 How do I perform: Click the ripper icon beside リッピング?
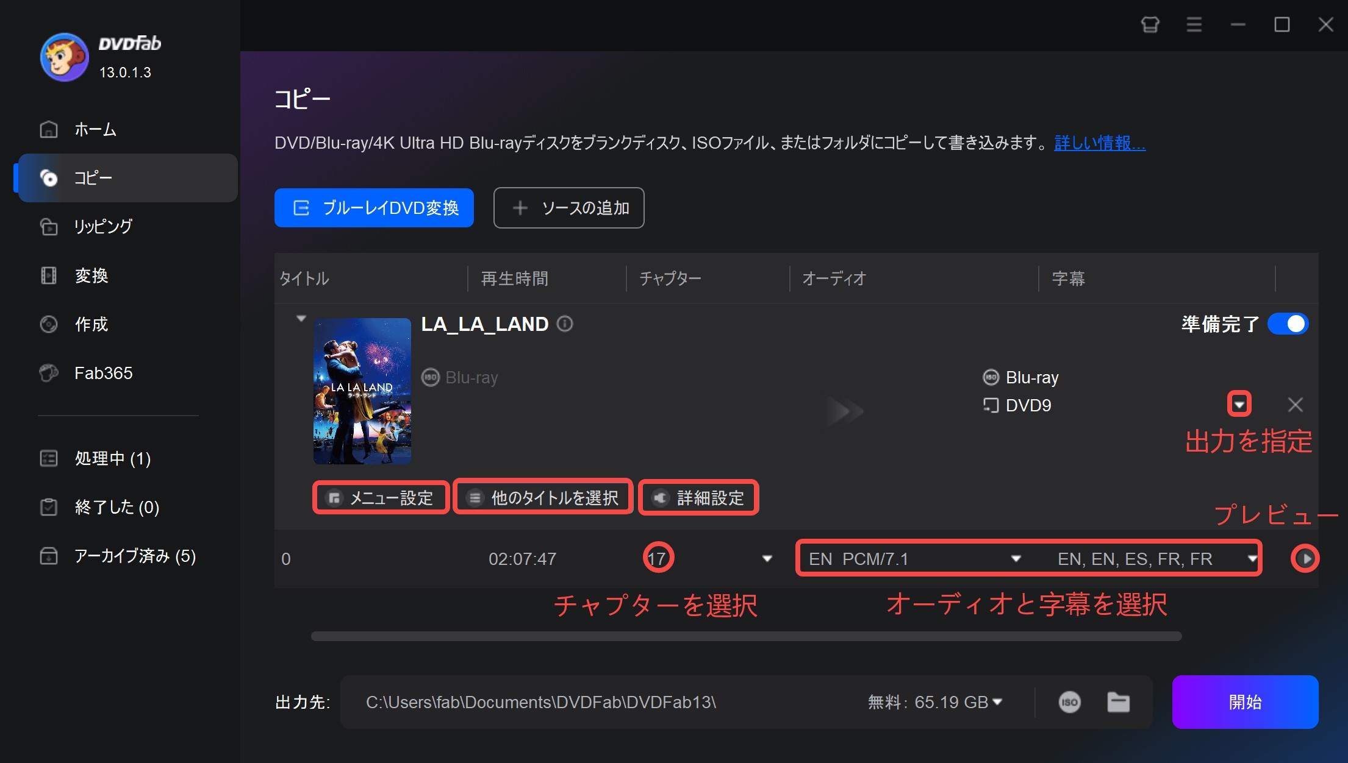[x=49, y=227]
